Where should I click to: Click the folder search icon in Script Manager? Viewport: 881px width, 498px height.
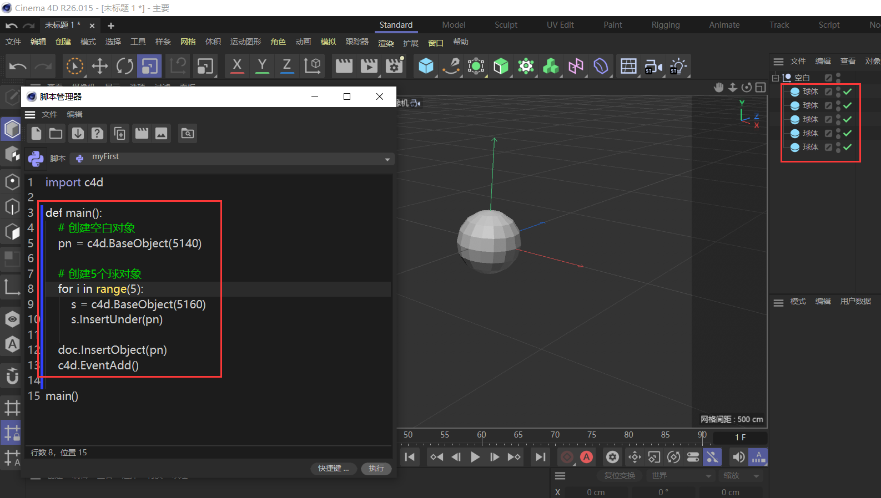188,133
